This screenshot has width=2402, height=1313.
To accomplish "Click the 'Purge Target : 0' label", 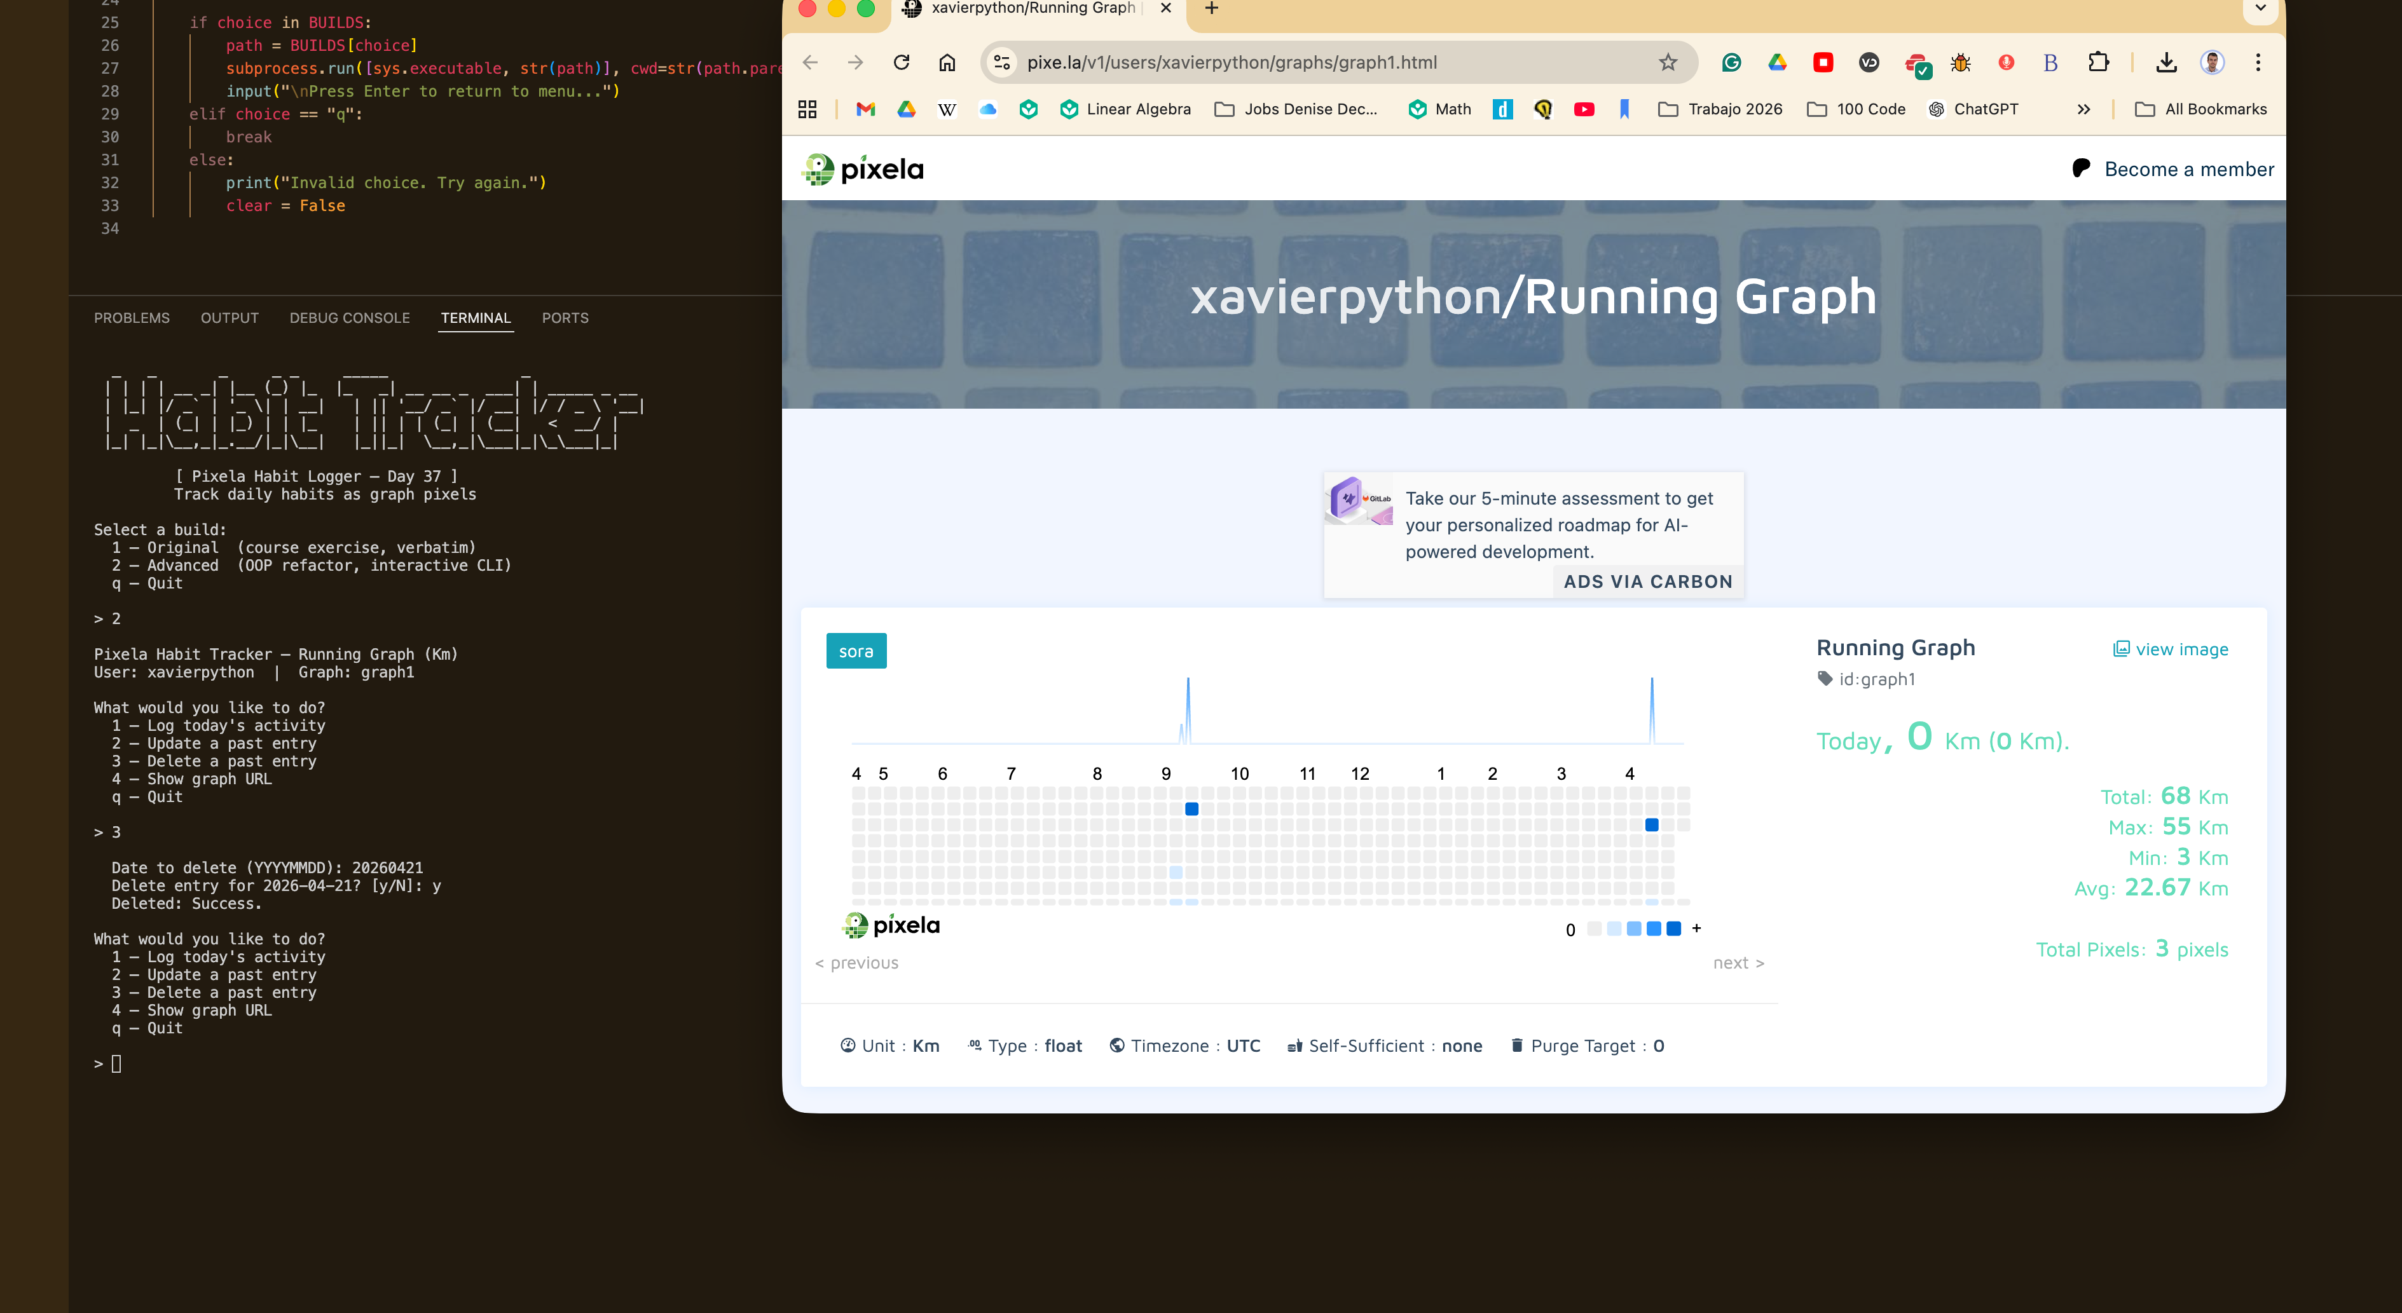I will pos(1587,1045).
